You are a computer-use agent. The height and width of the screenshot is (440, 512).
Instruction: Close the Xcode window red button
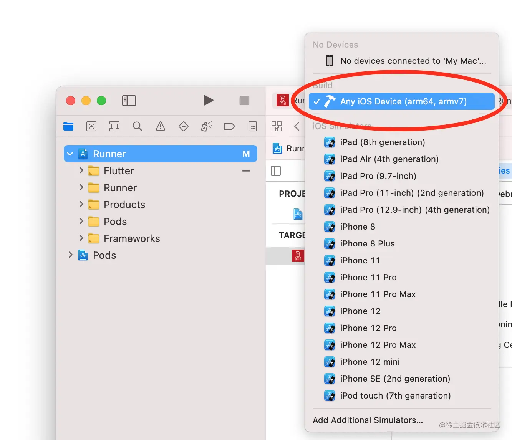pos(71,101)
